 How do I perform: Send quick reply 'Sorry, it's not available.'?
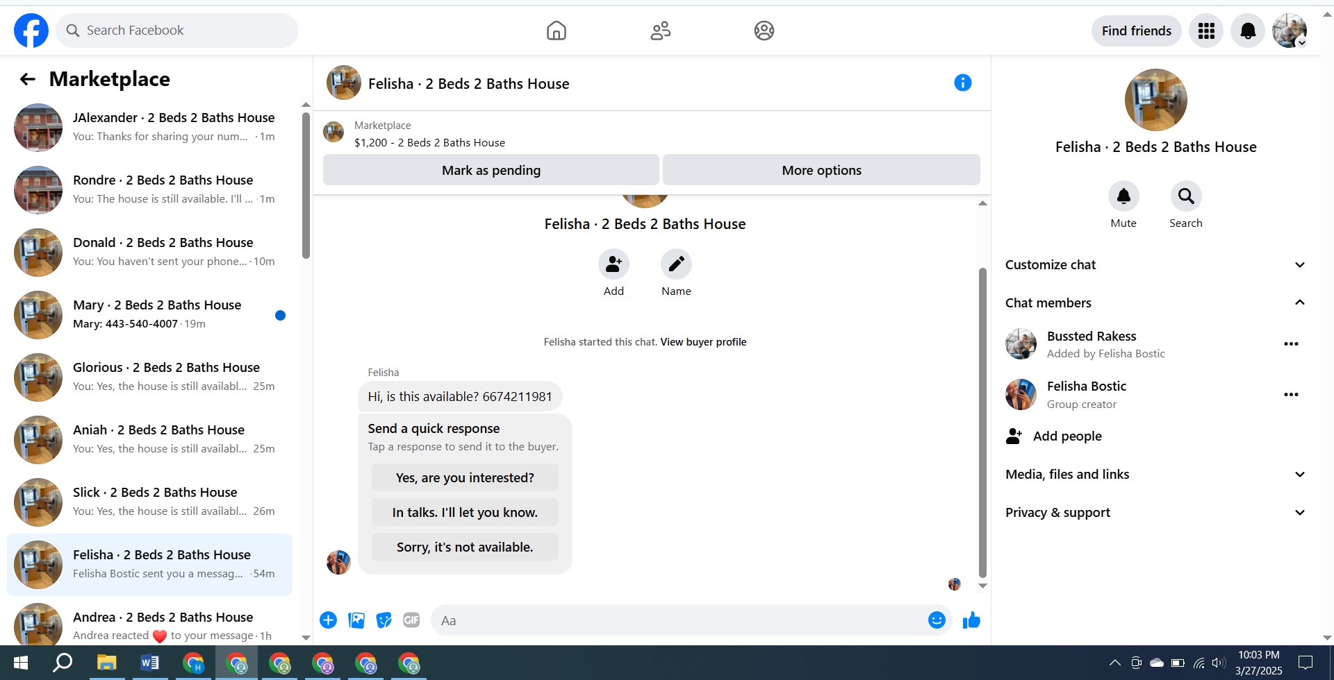tap(465, 547)
